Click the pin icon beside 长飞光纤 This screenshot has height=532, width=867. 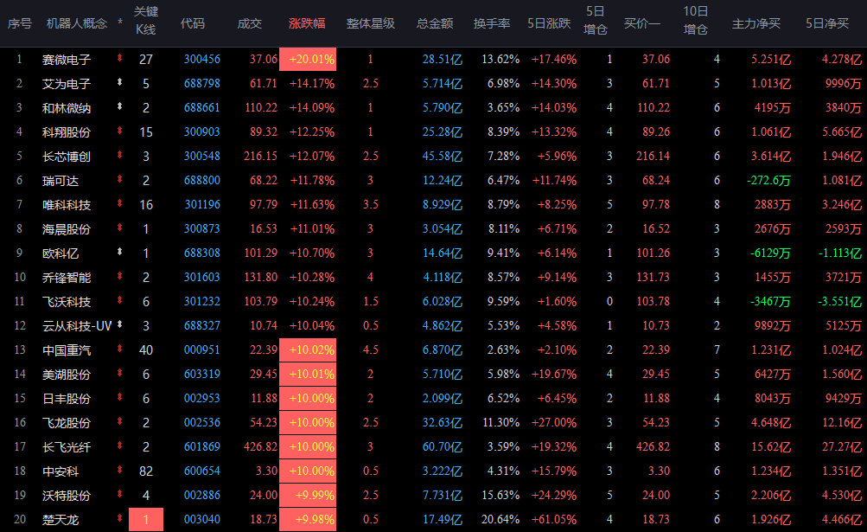(x=119, y=445)
